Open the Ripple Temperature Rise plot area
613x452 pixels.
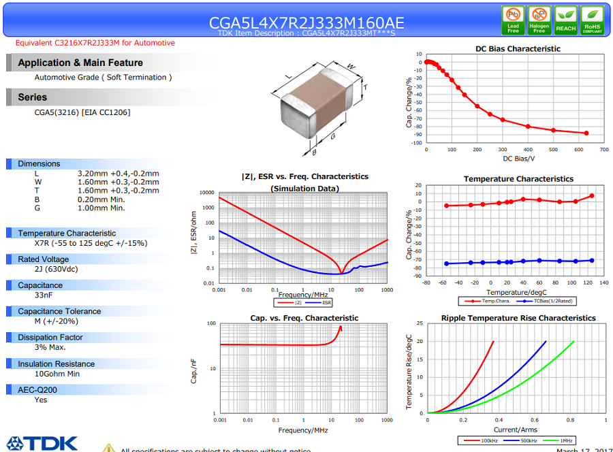tap(517, 368)
